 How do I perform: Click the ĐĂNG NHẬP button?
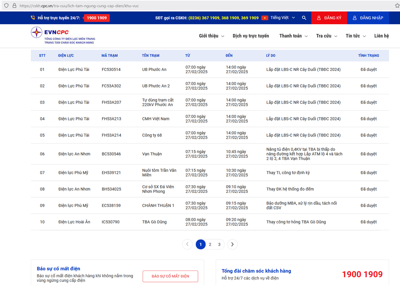coord(368,18)
